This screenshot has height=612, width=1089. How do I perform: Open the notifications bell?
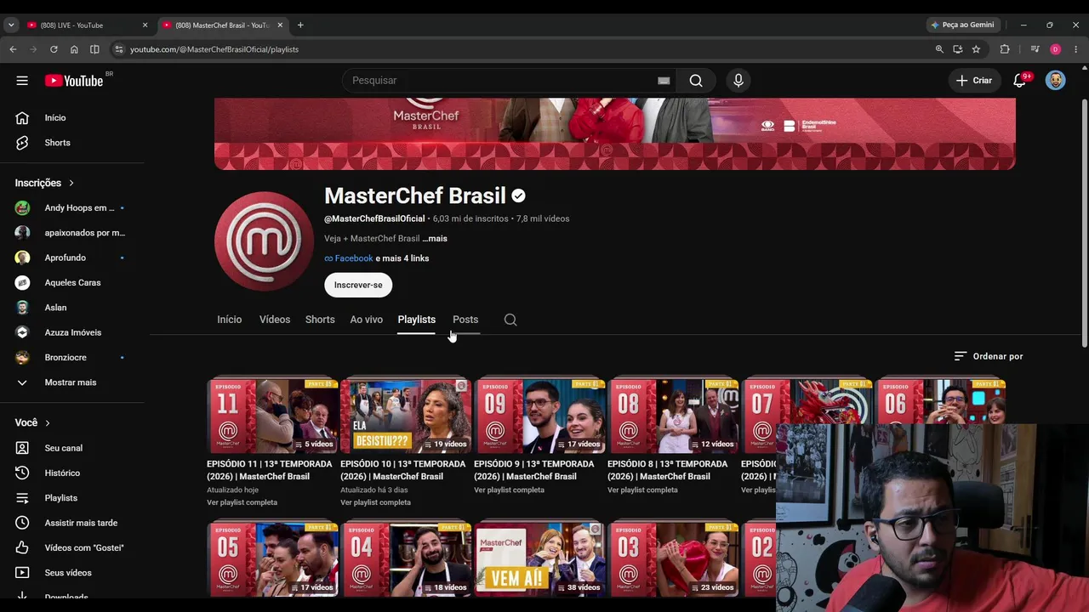(x=1019, y=81)
